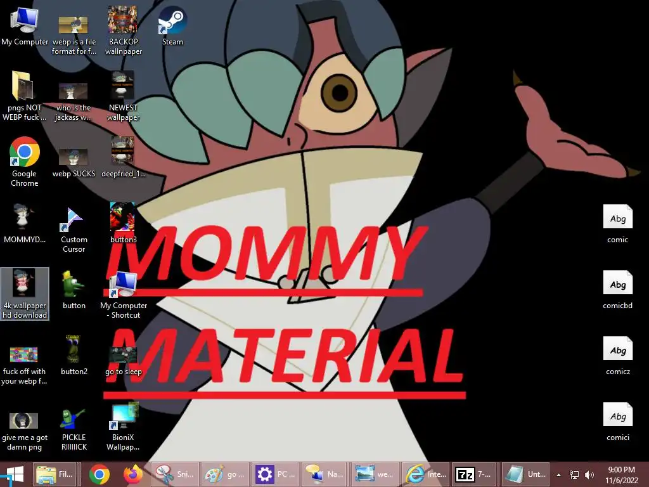The image size is (649, 487).
Task: Select the PICKLE RIIIIIICK desktop icon
Action: [x=74, y=429]
